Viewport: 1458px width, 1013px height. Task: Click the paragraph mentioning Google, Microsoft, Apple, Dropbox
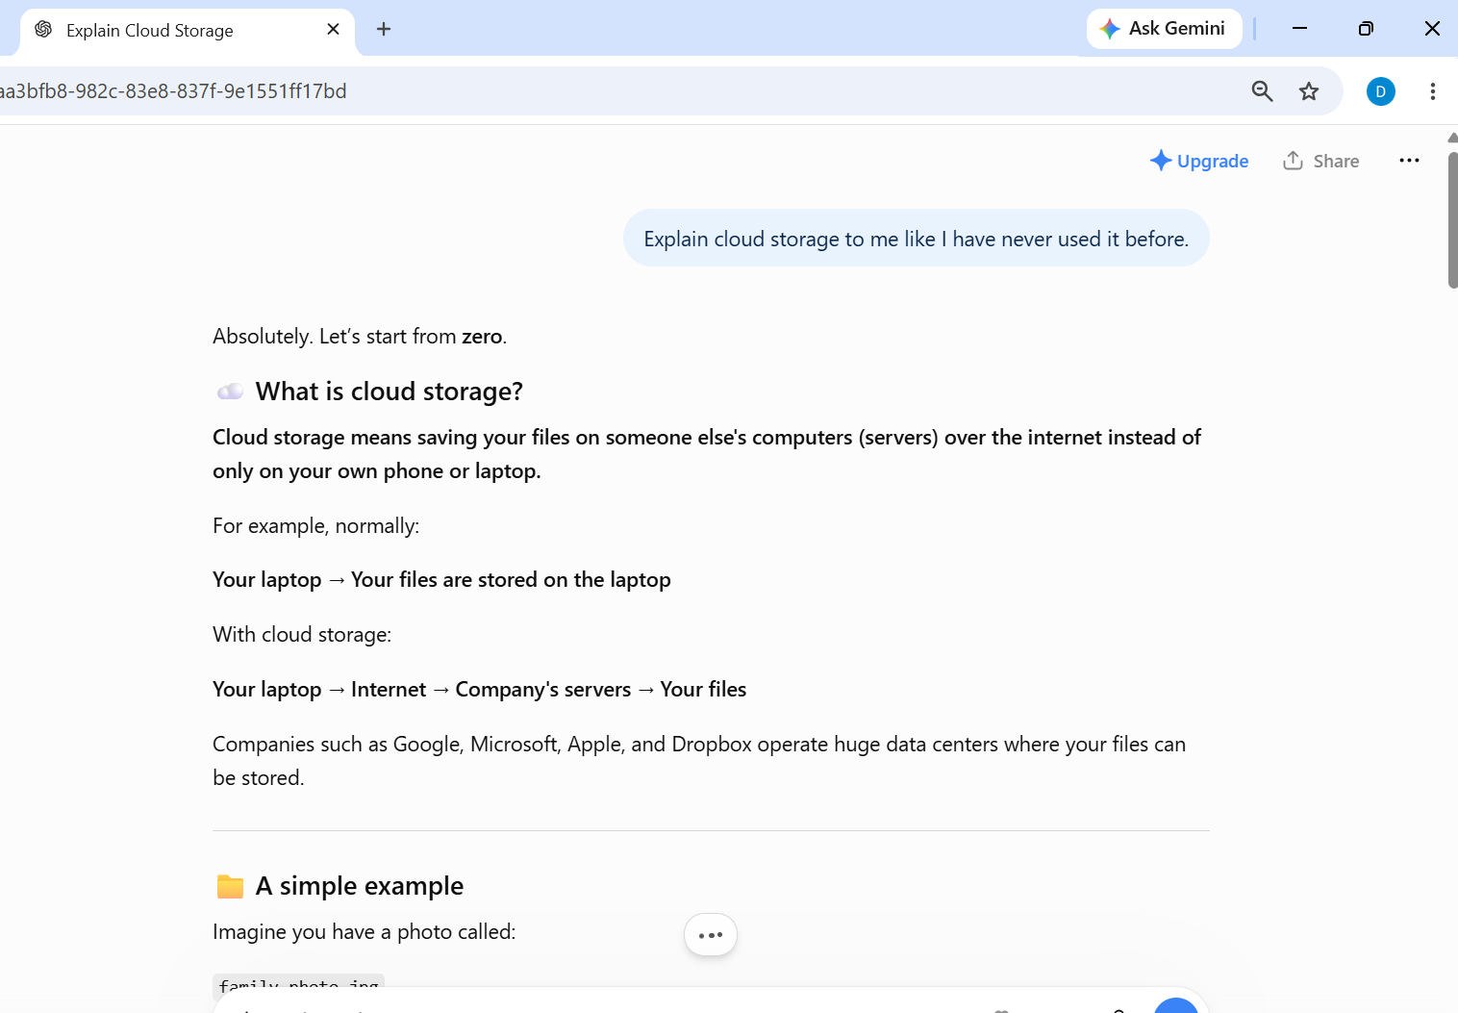click(699, 761)
